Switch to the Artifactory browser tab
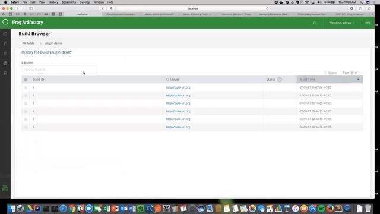The height and width of the screenshot is (214, 380). [83, 14]
